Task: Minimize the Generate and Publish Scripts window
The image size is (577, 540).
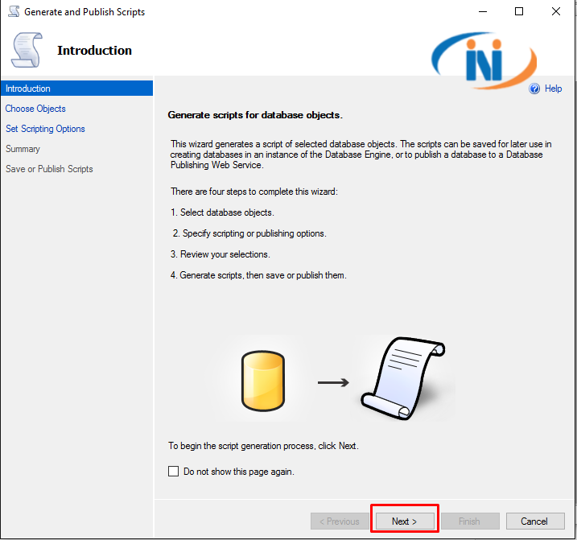Action: (x=483, y=11)
